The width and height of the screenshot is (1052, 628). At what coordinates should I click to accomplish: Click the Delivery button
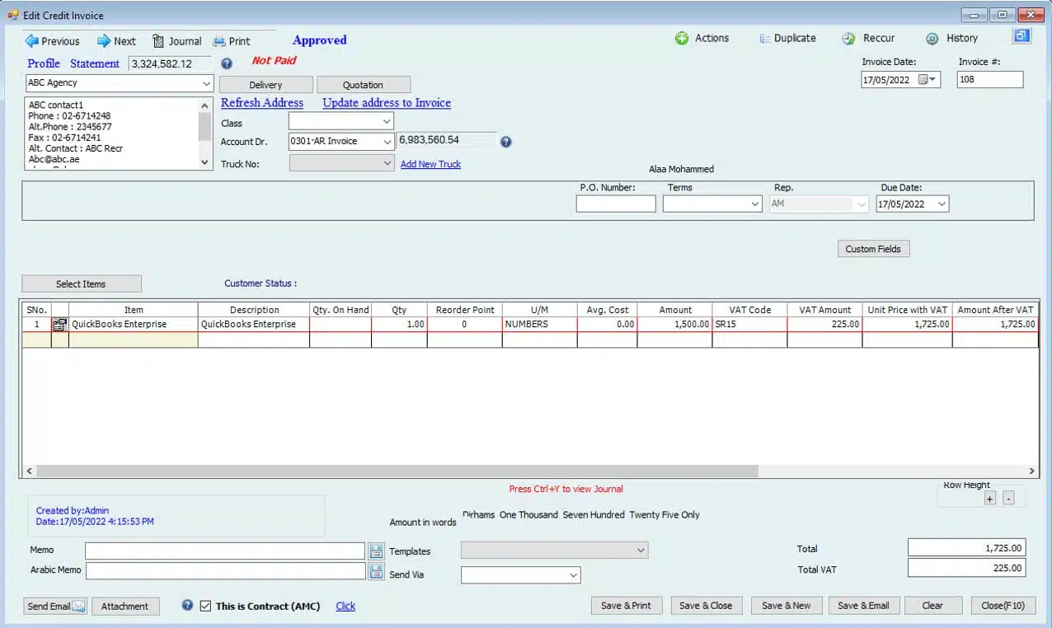click(265, 85)
